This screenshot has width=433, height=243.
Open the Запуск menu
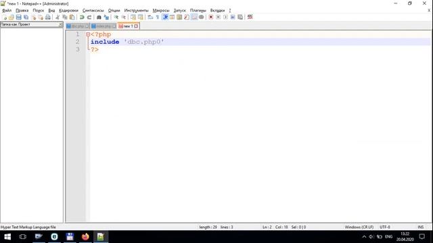(180, 11)
